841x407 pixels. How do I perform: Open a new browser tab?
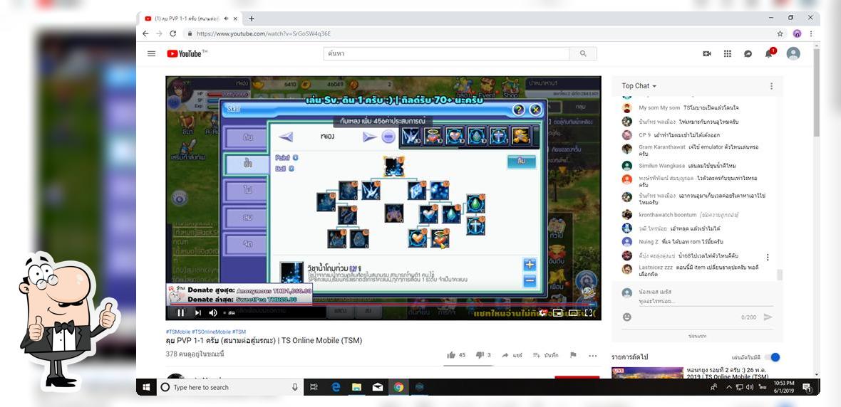coord(251,18)
